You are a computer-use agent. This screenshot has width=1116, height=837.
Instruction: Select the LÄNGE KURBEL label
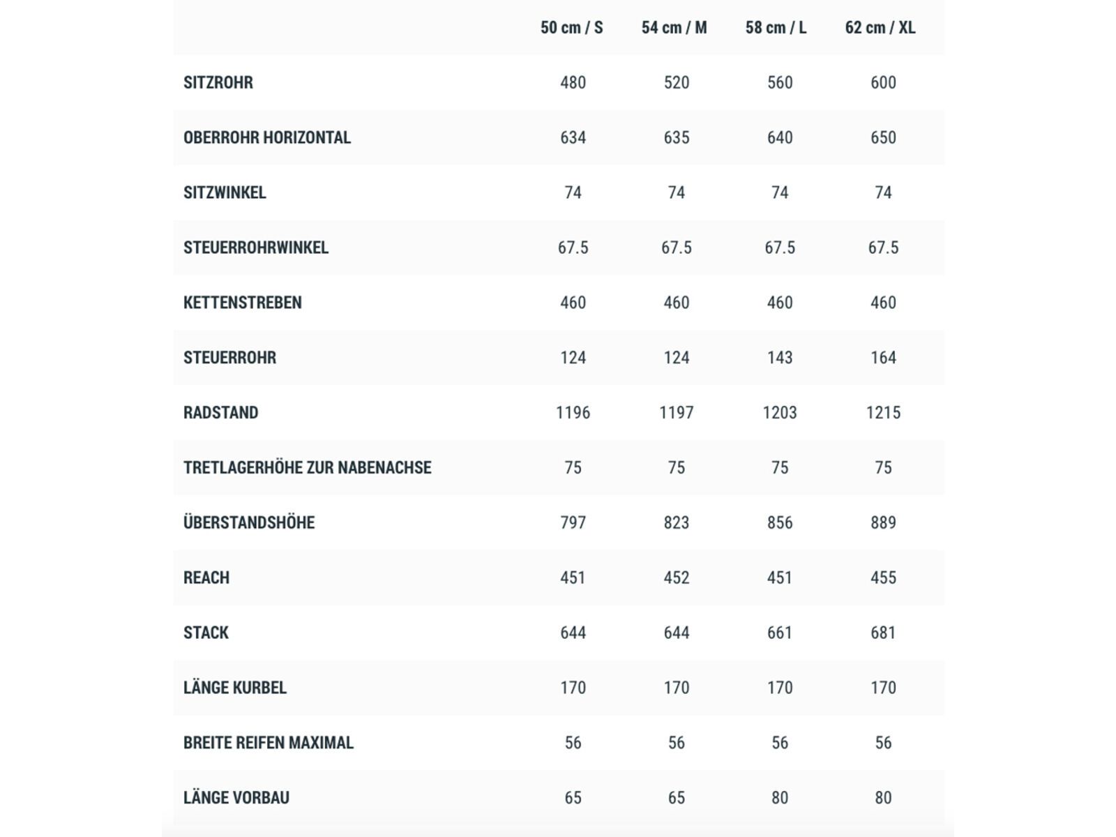point(235,688)
